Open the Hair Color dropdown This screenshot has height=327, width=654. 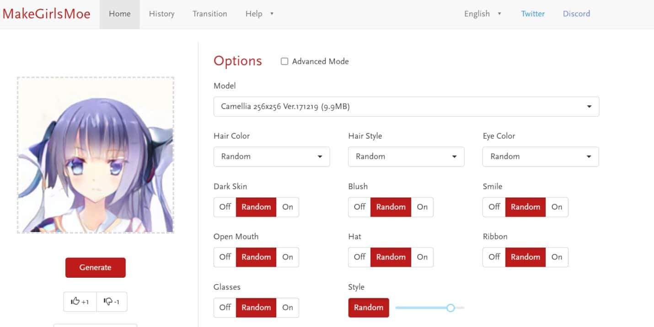pos(272,157)
